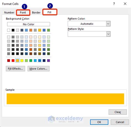Switch to the Border tab
This screenshot has width=131, height=127.
[36, 12]
